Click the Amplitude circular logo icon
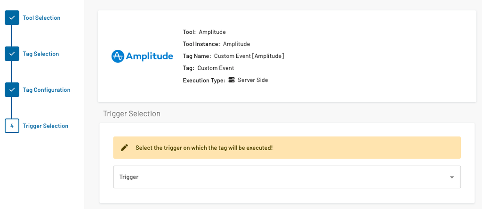 118,56
